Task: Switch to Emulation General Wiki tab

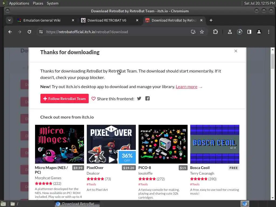Action: [42, 20]
